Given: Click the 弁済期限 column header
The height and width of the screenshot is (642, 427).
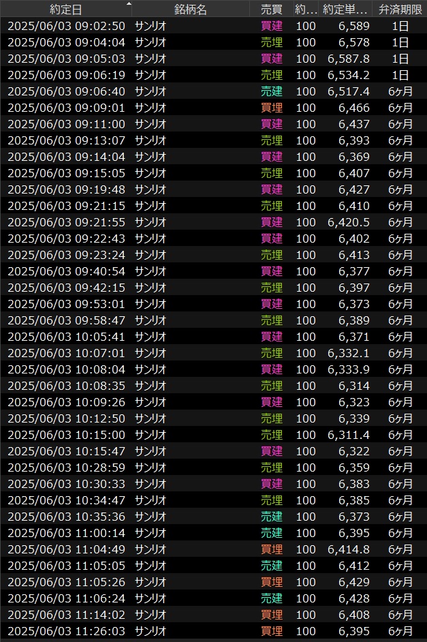Looking at the screenshot, I should point(400,9).
